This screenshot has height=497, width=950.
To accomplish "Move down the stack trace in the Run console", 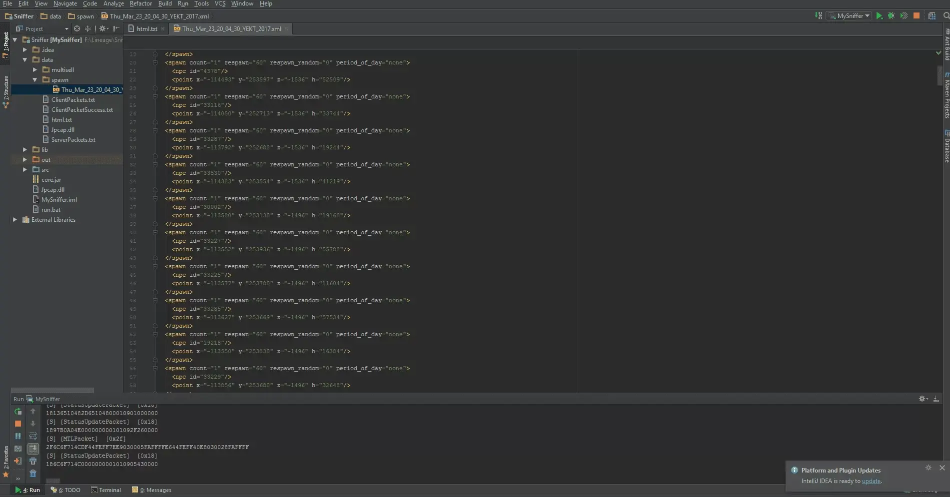I will click(33, 424).
